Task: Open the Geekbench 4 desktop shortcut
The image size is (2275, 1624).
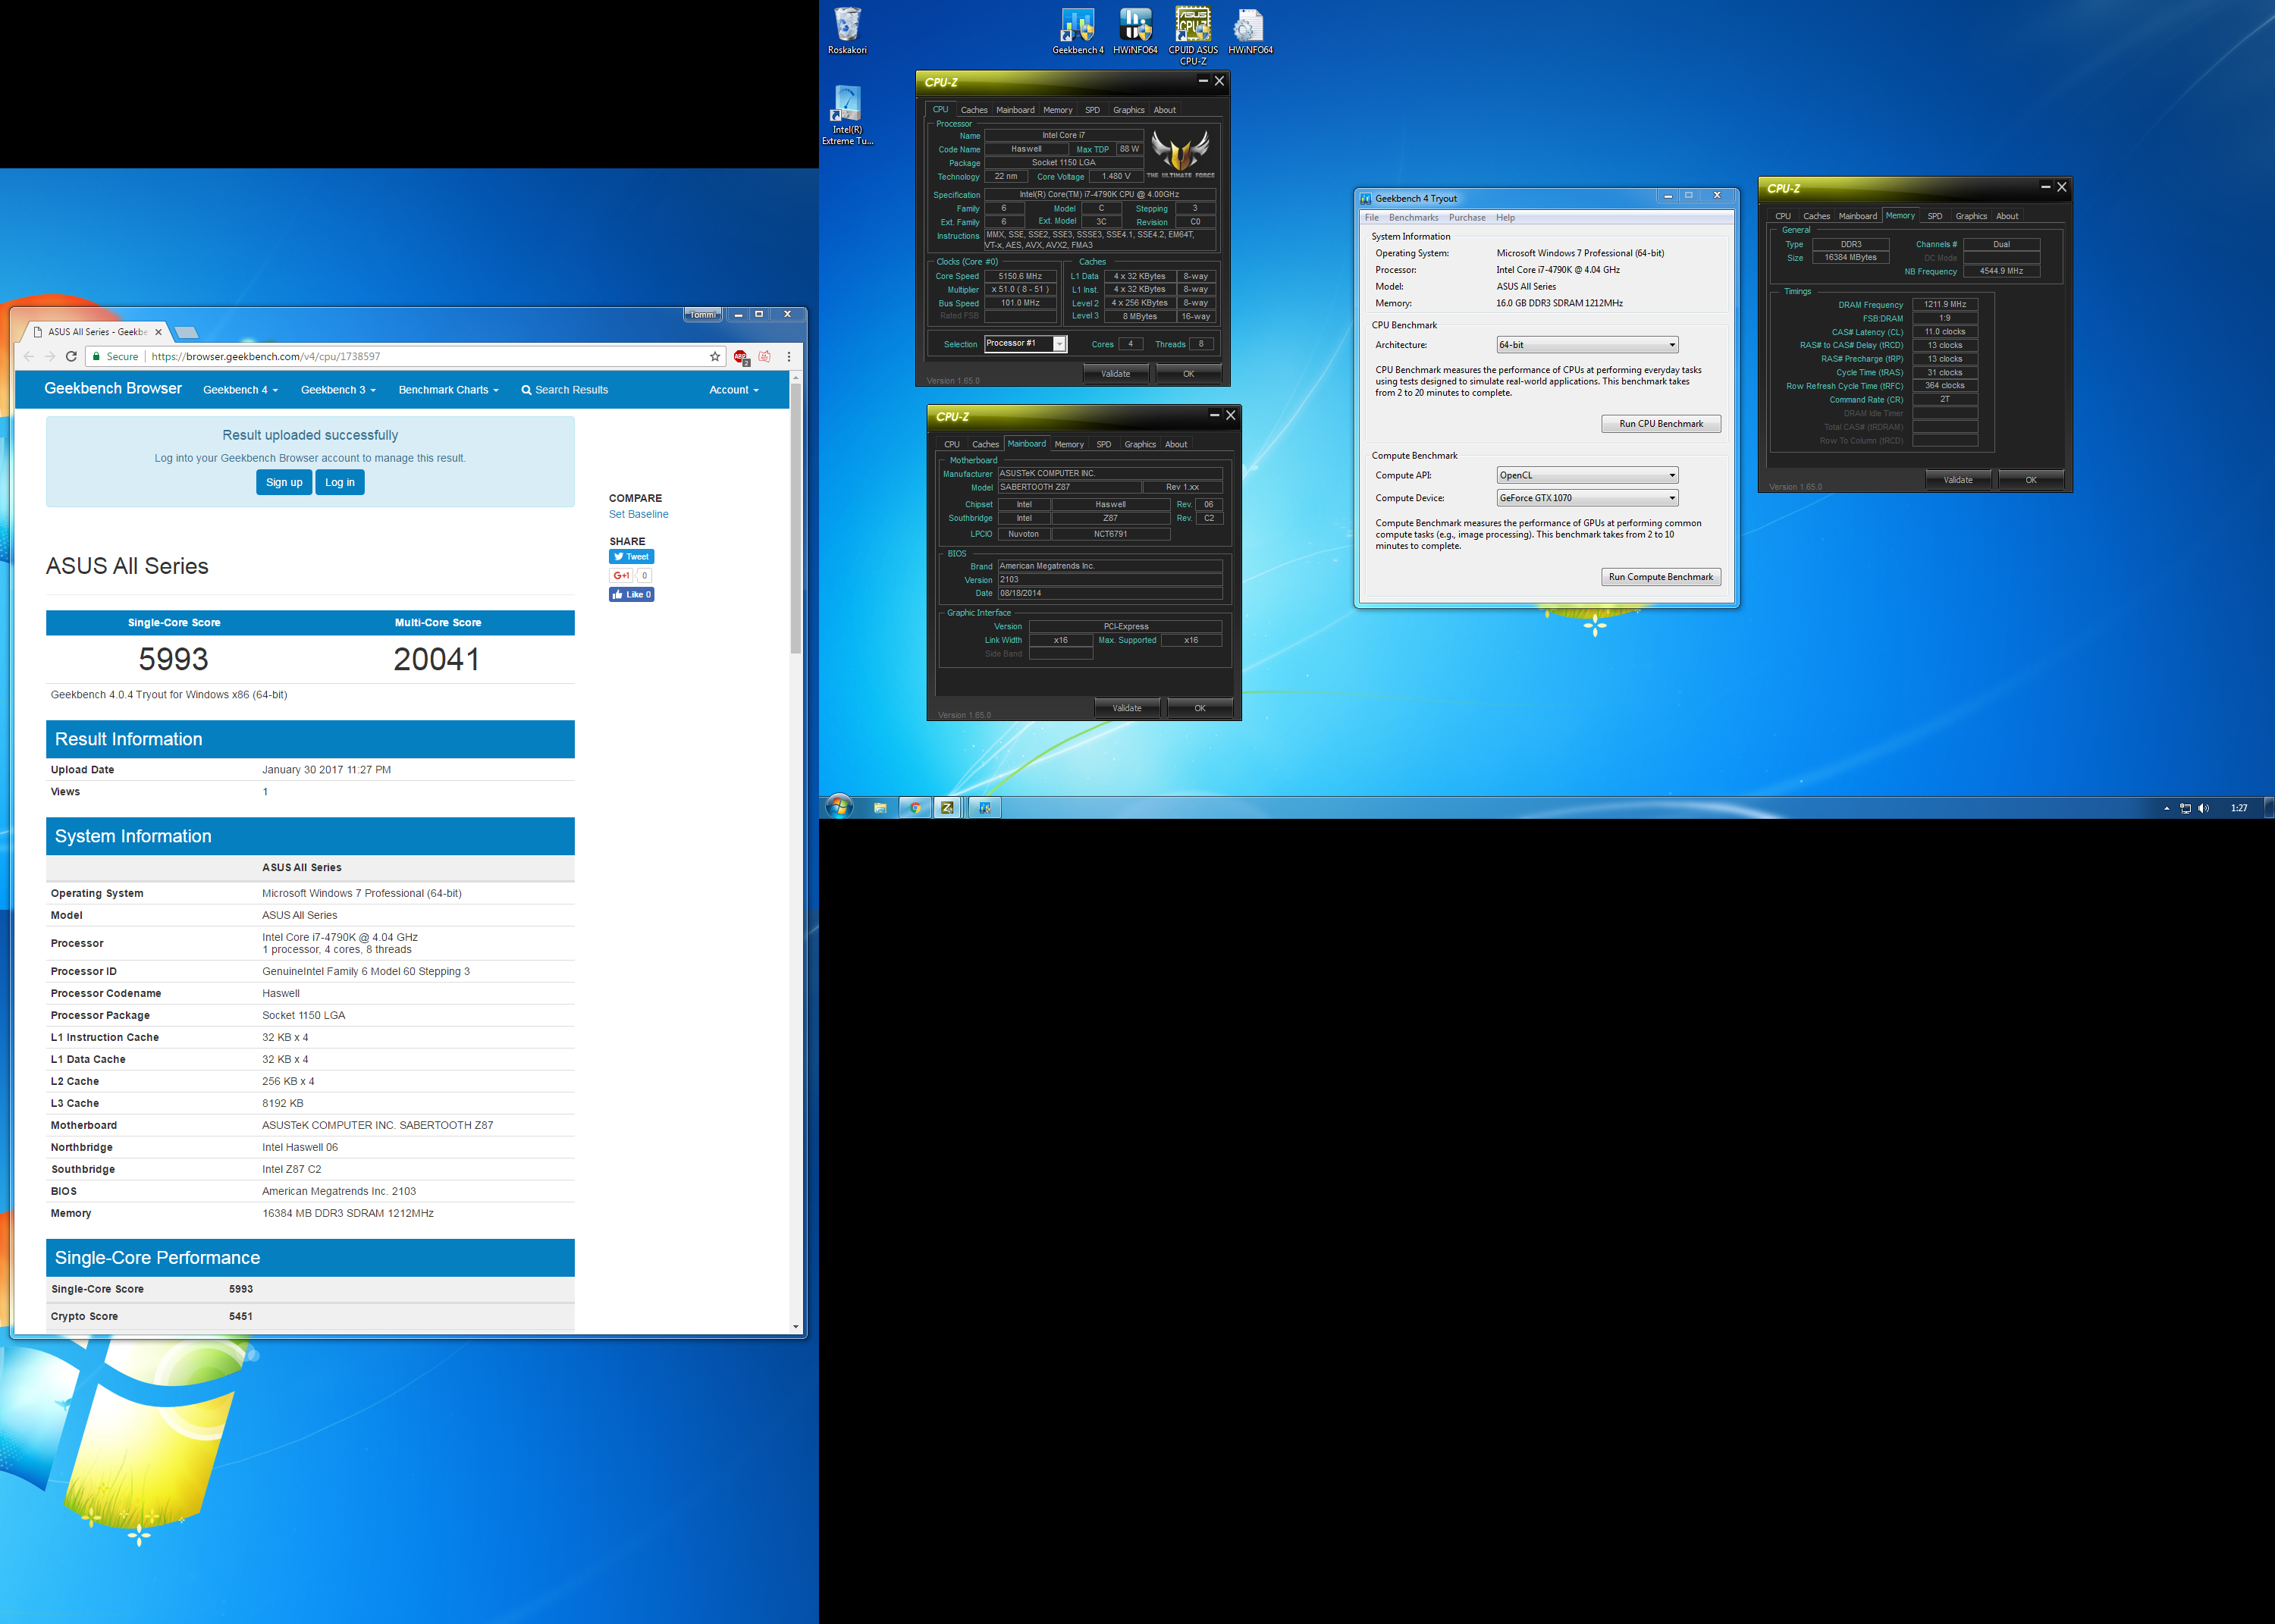Action: tap(1077, 31)
